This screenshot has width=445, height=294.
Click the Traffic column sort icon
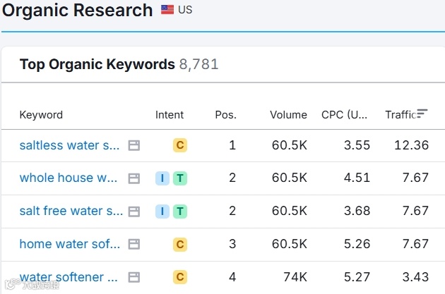pos(422,114)
